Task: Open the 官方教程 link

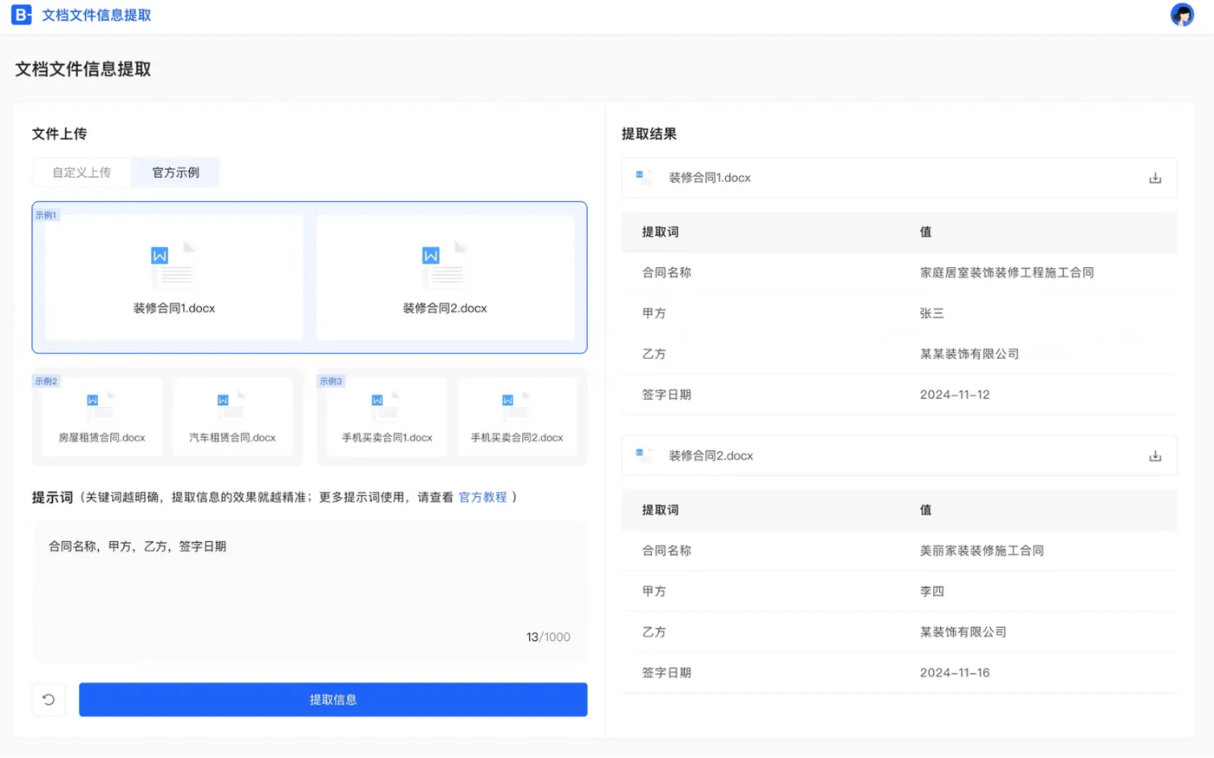Action: click(483, 497)
